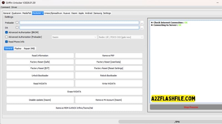Switch to the Xiaomi tab
The height and width of the screenshot is (124, 222).
click(74, 13)
